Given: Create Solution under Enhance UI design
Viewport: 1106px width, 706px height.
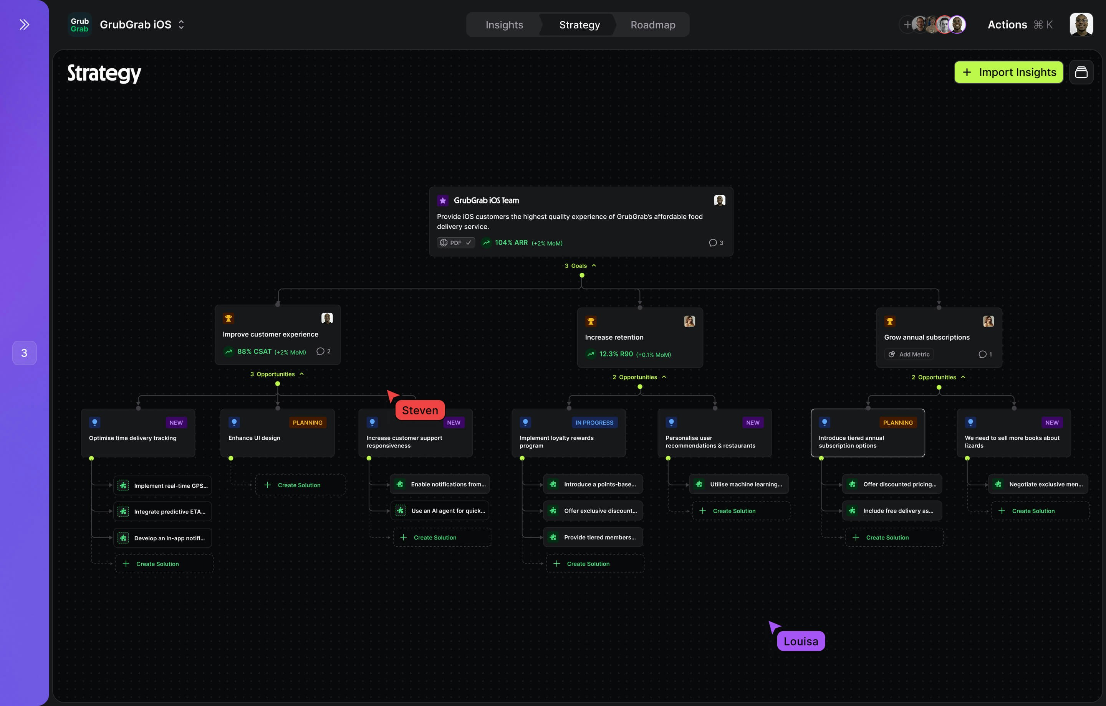Looking at the screenshot, I should (x=300, y=485).
